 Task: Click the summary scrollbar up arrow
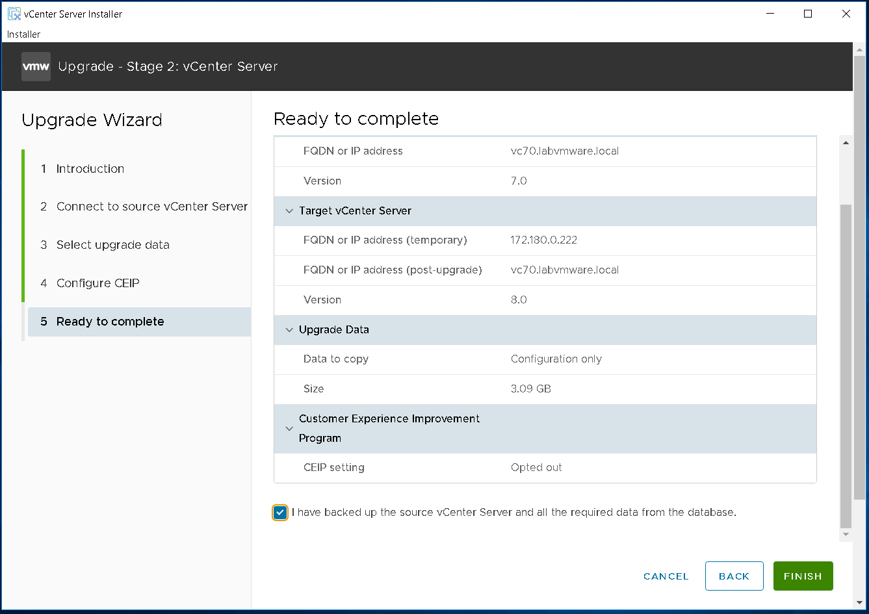[x=846, y=143]
